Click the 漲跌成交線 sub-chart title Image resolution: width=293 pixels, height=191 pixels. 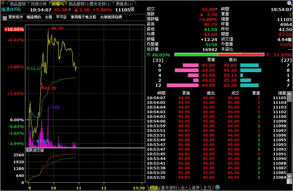35,151
